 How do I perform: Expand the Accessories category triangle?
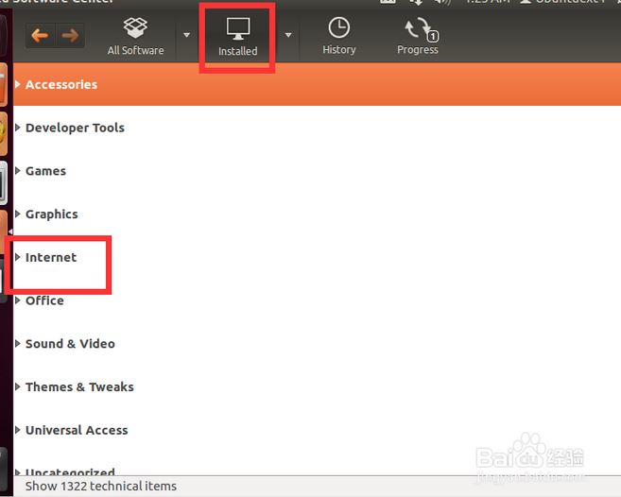coord(18,84)
